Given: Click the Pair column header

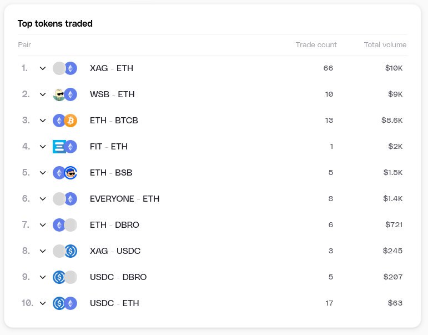Looking at the screenshot, I should 24,45.
